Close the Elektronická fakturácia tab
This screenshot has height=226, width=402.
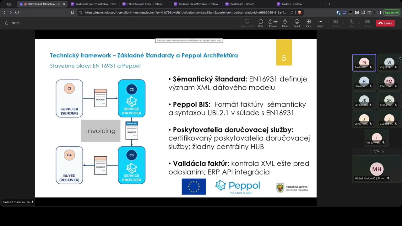tap(64, 4)
